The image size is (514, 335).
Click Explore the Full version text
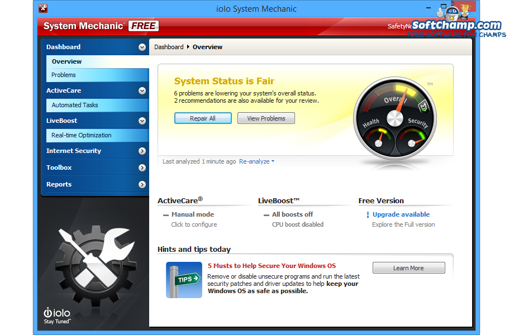click(x=403, y=224)
